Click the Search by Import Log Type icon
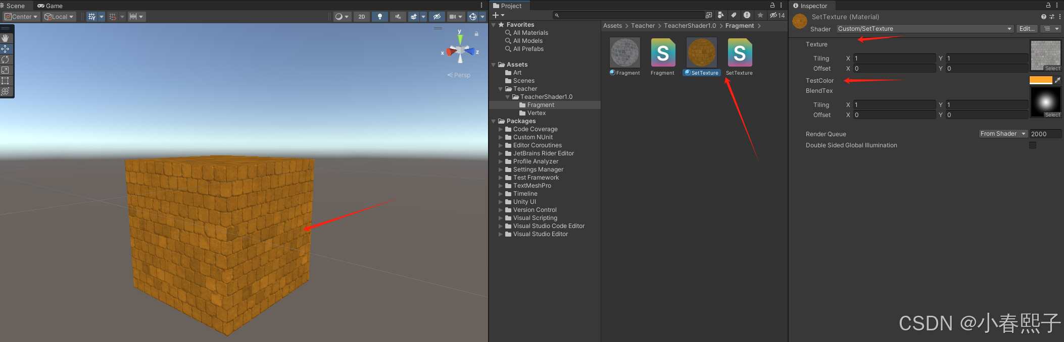 [747, 15]
